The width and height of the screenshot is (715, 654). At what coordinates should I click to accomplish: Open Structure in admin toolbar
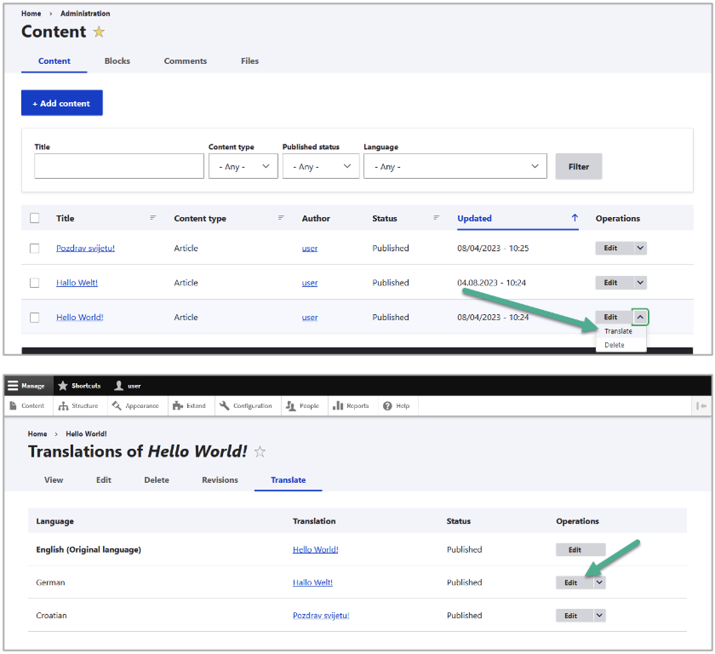[x=79, y=406]
